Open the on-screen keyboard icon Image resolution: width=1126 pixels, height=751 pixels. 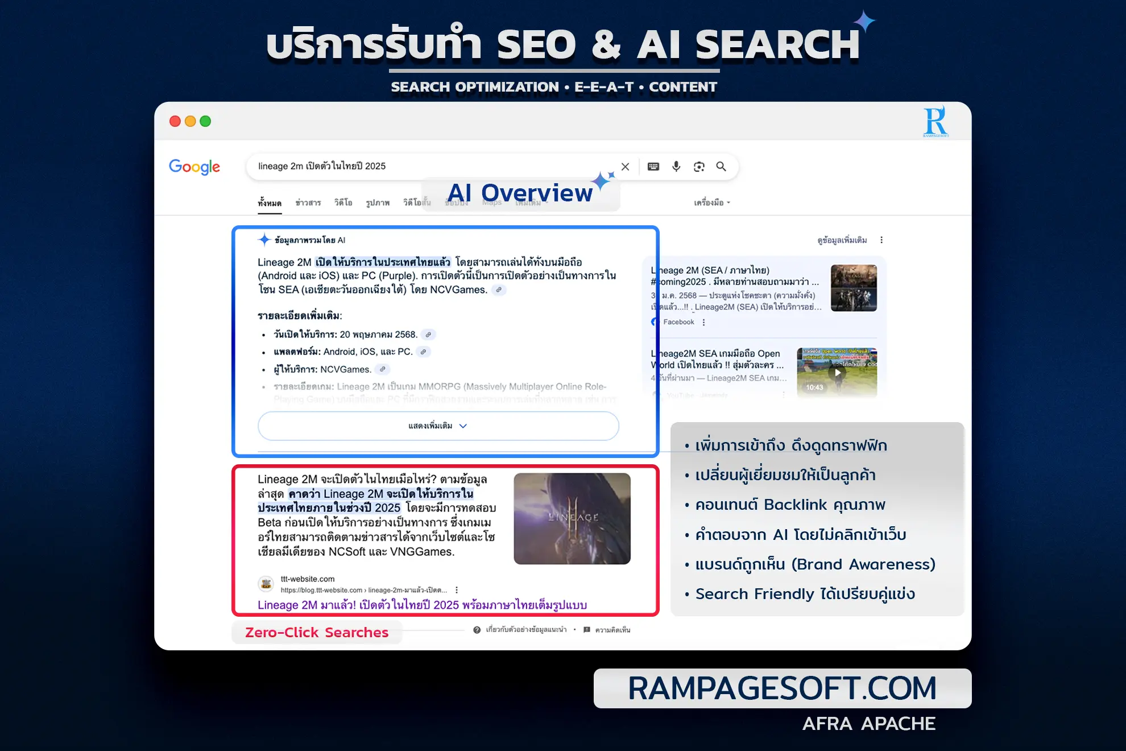coord(653,167)
